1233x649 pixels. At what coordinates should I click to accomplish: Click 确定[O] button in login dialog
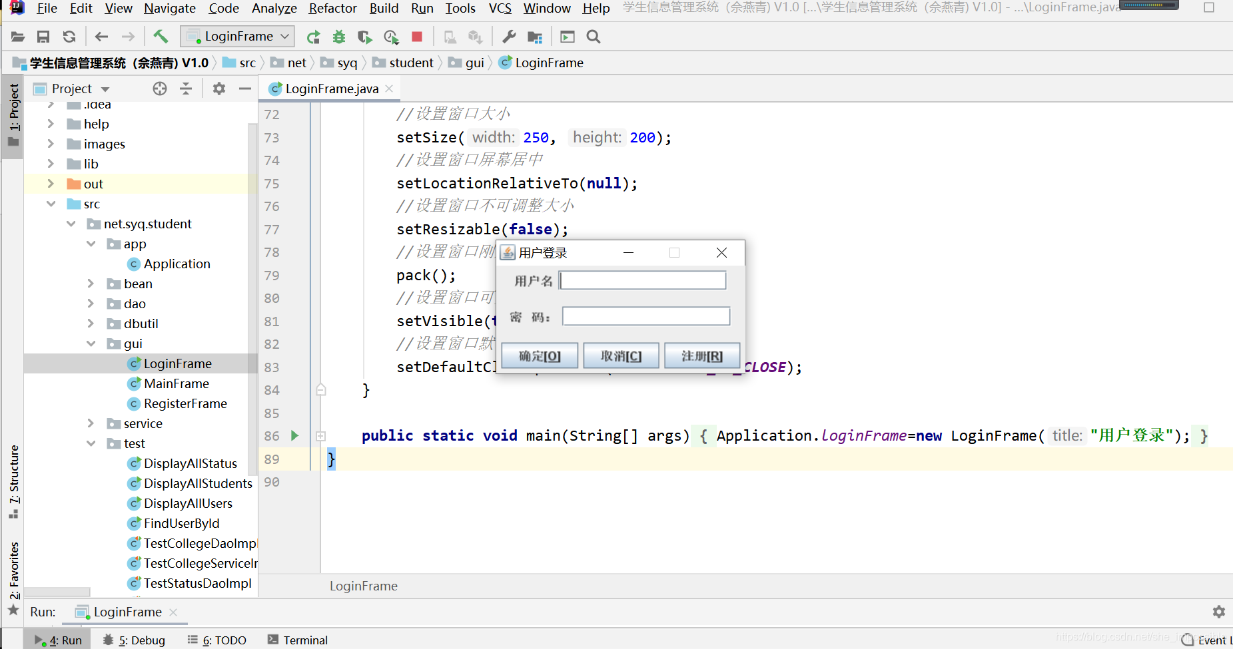[540, 356]
